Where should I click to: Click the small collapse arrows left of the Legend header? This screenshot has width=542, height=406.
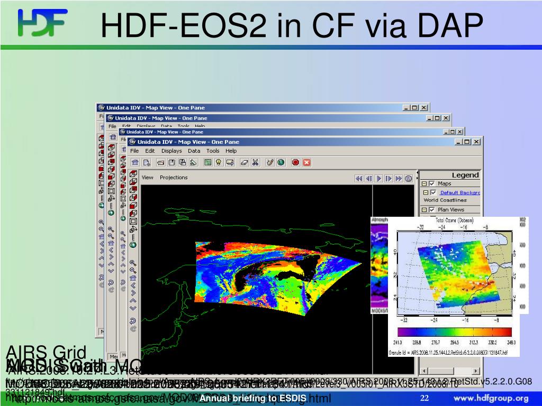click(417, 174)
